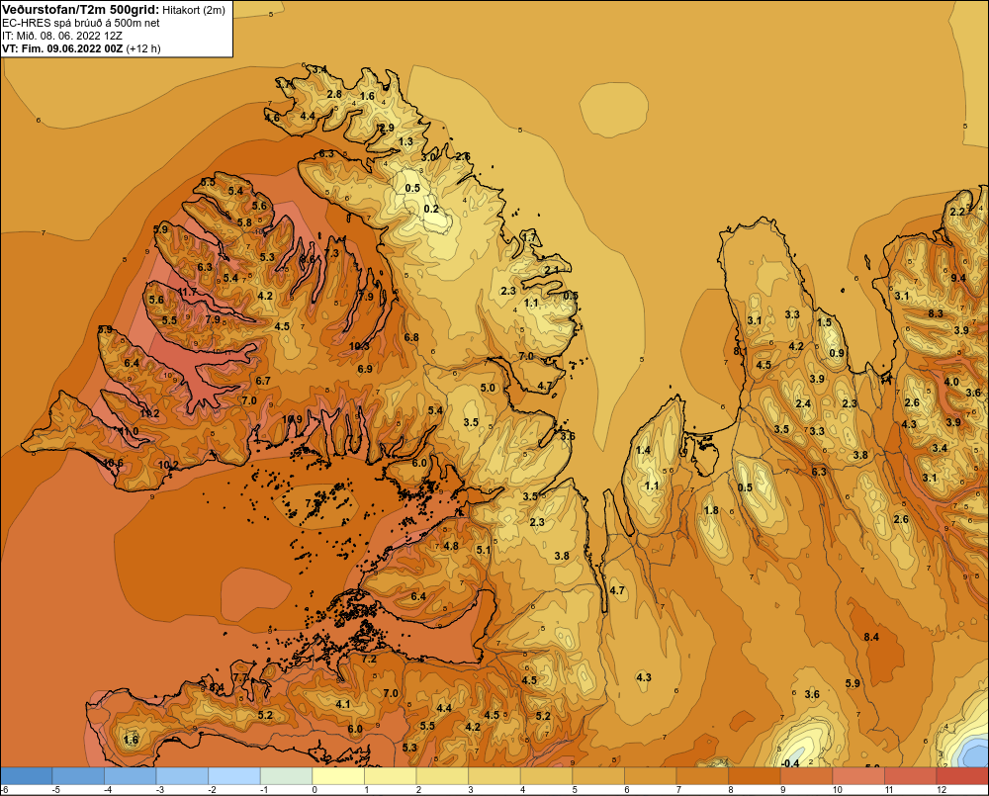The image size is (989, 796).
Task: Click the 4.0 temperature value
Action: coord(951,382)
